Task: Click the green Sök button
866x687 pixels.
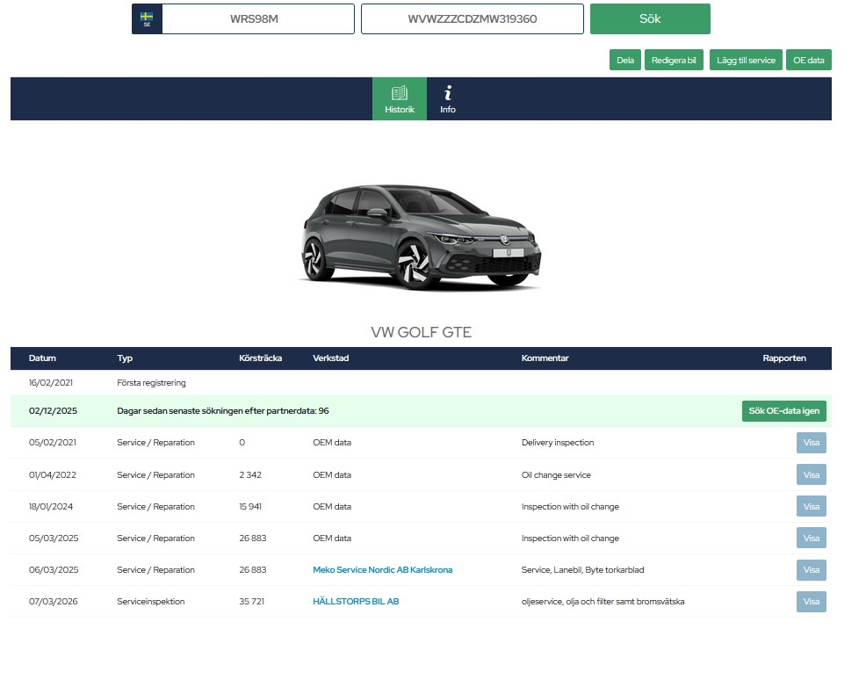Action: click(x=650, y=18)
